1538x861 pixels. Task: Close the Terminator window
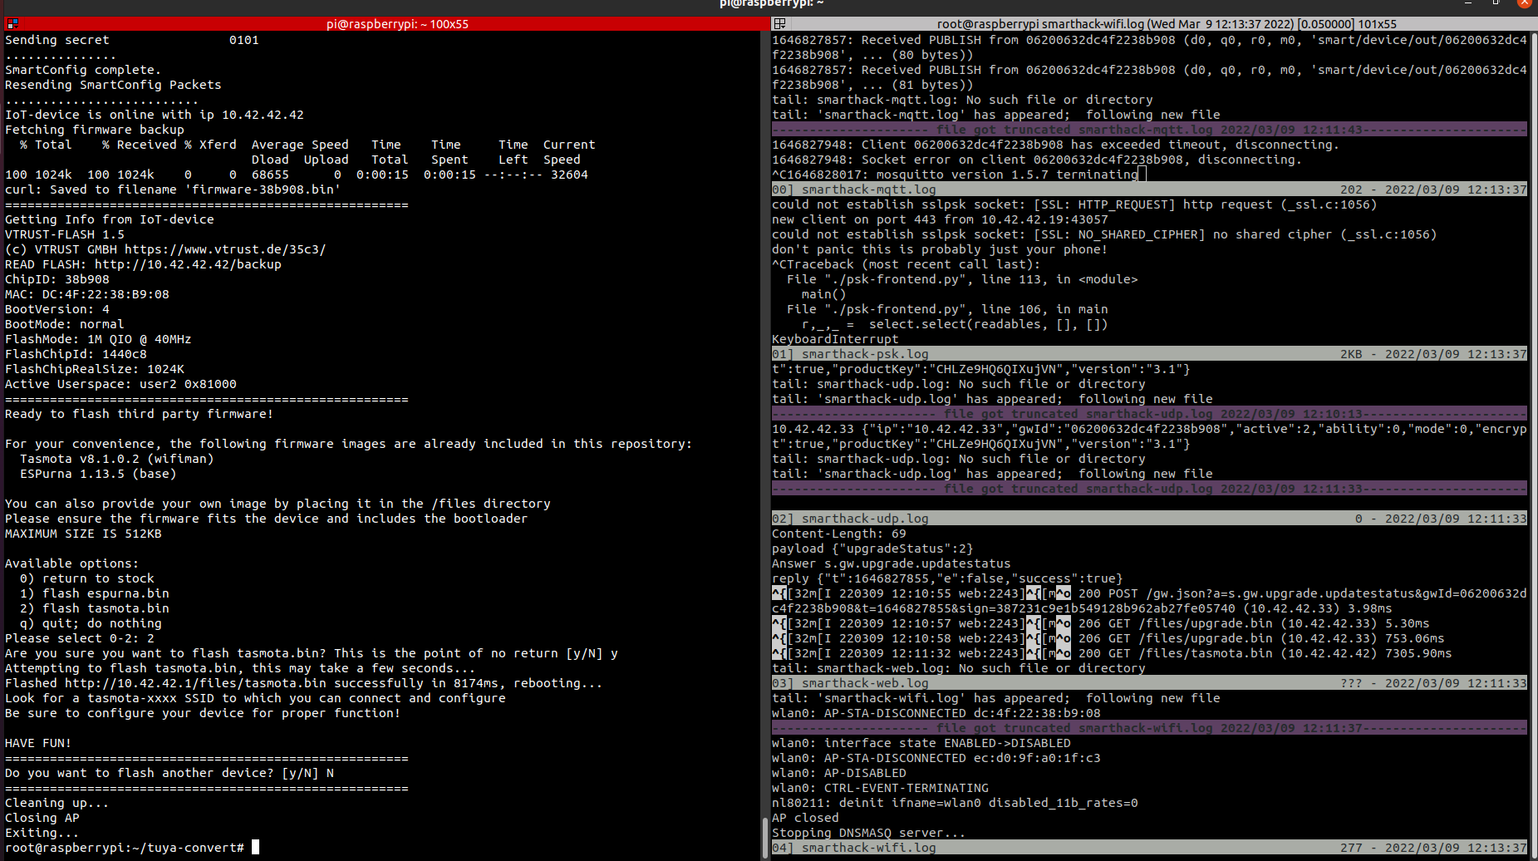coord(1524,3)
